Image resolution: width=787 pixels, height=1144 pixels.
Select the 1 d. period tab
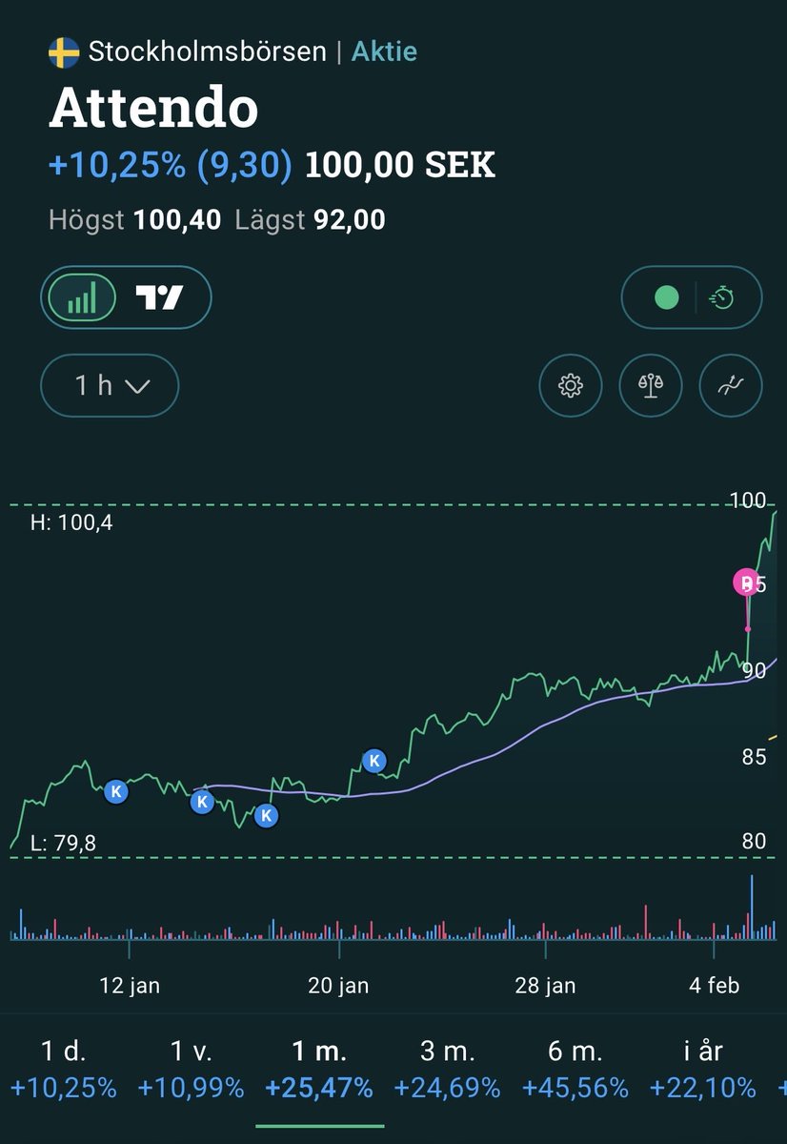click(x=64, y=1068)
